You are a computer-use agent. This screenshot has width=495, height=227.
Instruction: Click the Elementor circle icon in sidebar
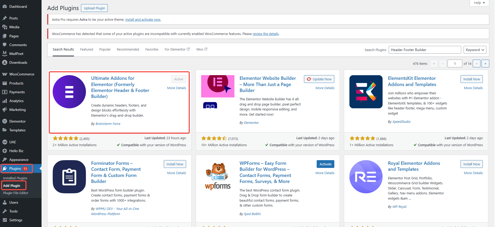tap(5, 121)
